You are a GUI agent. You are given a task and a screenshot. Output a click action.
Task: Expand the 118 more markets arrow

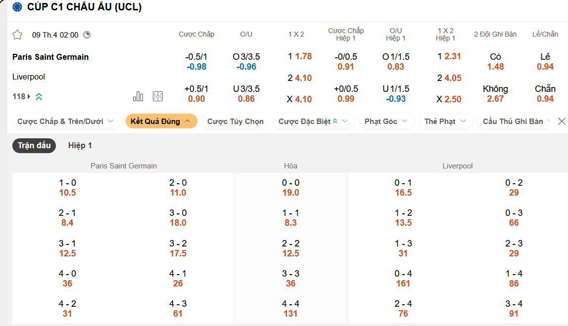(29, 97)
